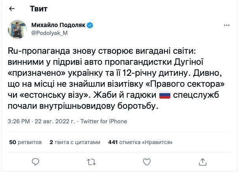Click the blue verified badge

click(x=90, y=25)
